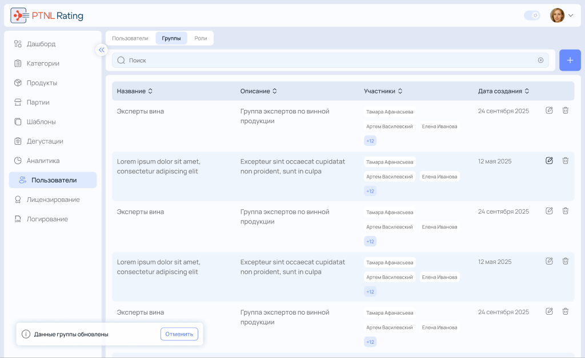Select the highlighted Пользователи sidebar item
Screen dimensions: 585x358
(x=53, y=180)
